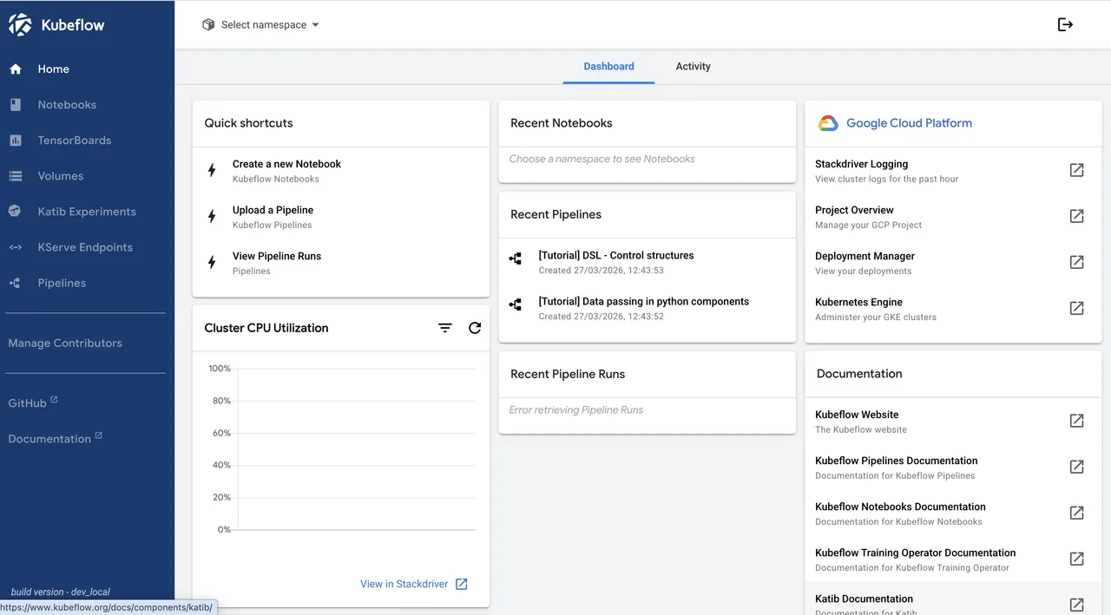
Task: Click the TensorBoards chart icon in sidebar
Action: tap(16, 140)
